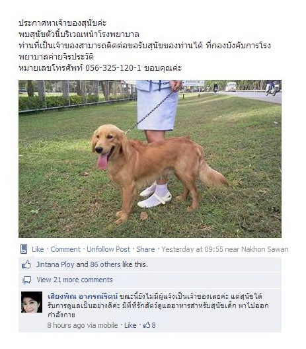The width and height of the screenshot is (306, 349).
Task: Expand View 21 more comments
Action: pos(75,280)
